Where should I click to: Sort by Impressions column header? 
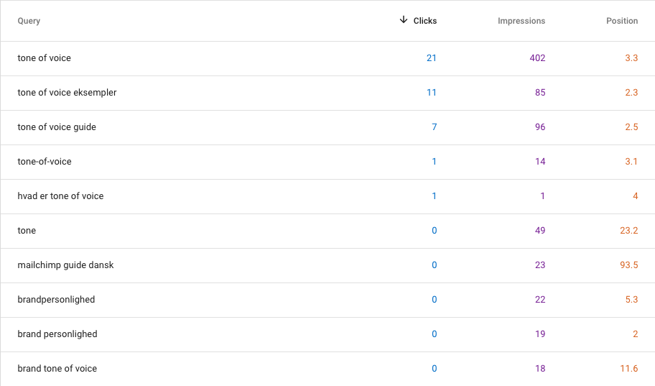(521, 21)
